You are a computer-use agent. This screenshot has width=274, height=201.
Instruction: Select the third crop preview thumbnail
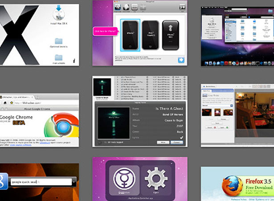click(228, 112)
